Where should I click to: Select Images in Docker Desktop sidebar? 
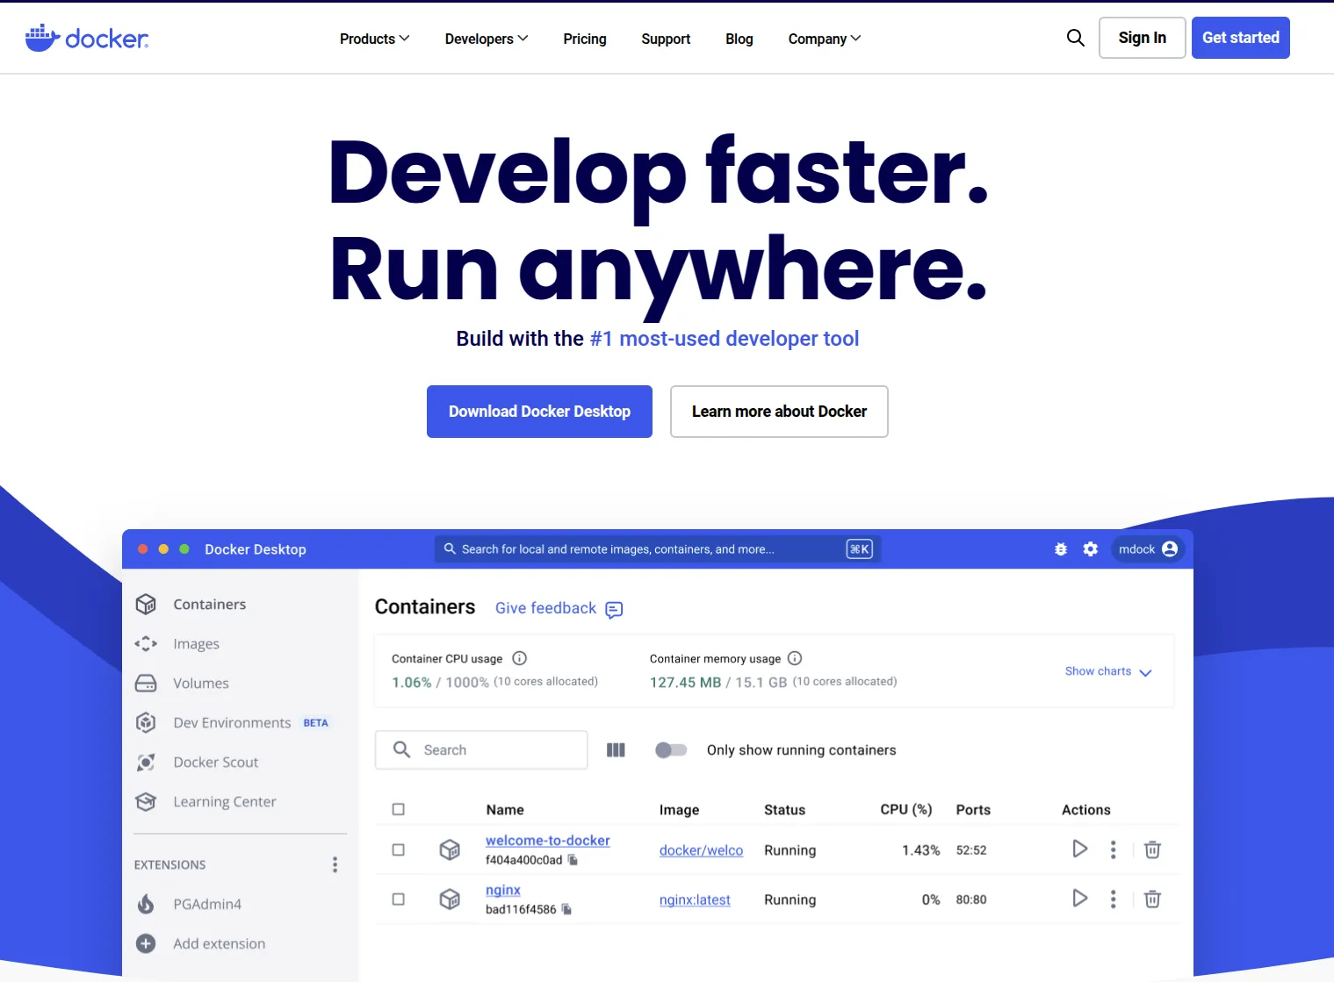point(197,644)
